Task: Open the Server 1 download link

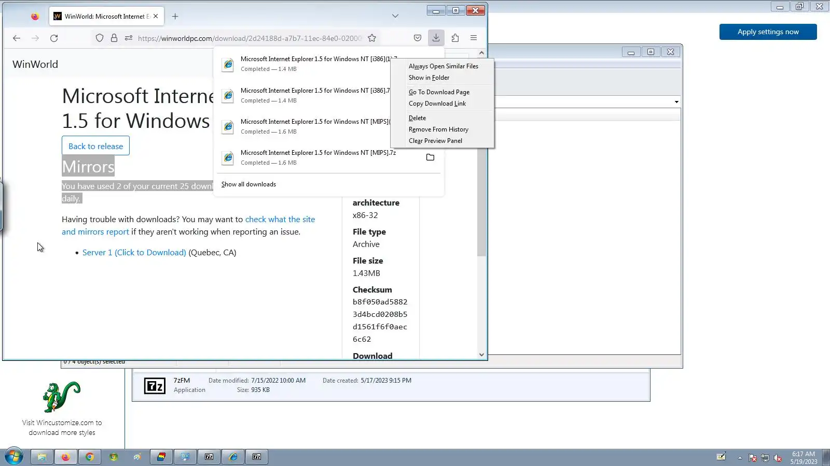Action: [x=134, y=253]
